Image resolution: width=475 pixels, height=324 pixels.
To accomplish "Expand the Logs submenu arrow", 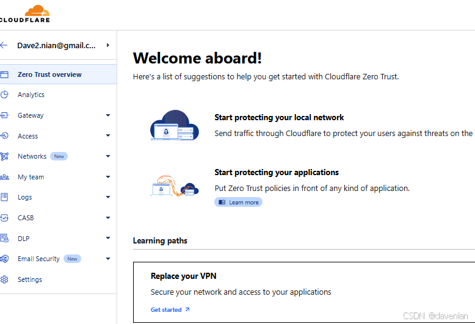I will tap(108, 197).
